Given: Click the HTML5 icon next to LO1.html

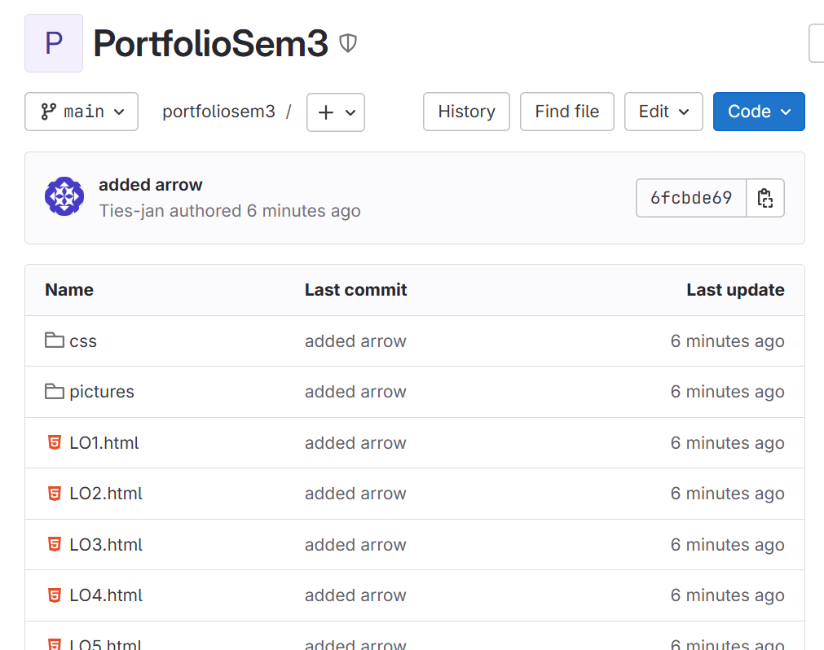Looking at the screenshot, I should coord(55,443).
